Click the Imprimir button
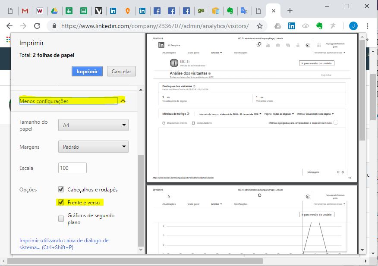378x266 pixels. pos(87,71)
